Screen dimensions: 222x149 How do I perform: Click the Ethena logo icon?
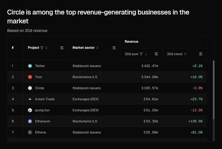[30, 132]
